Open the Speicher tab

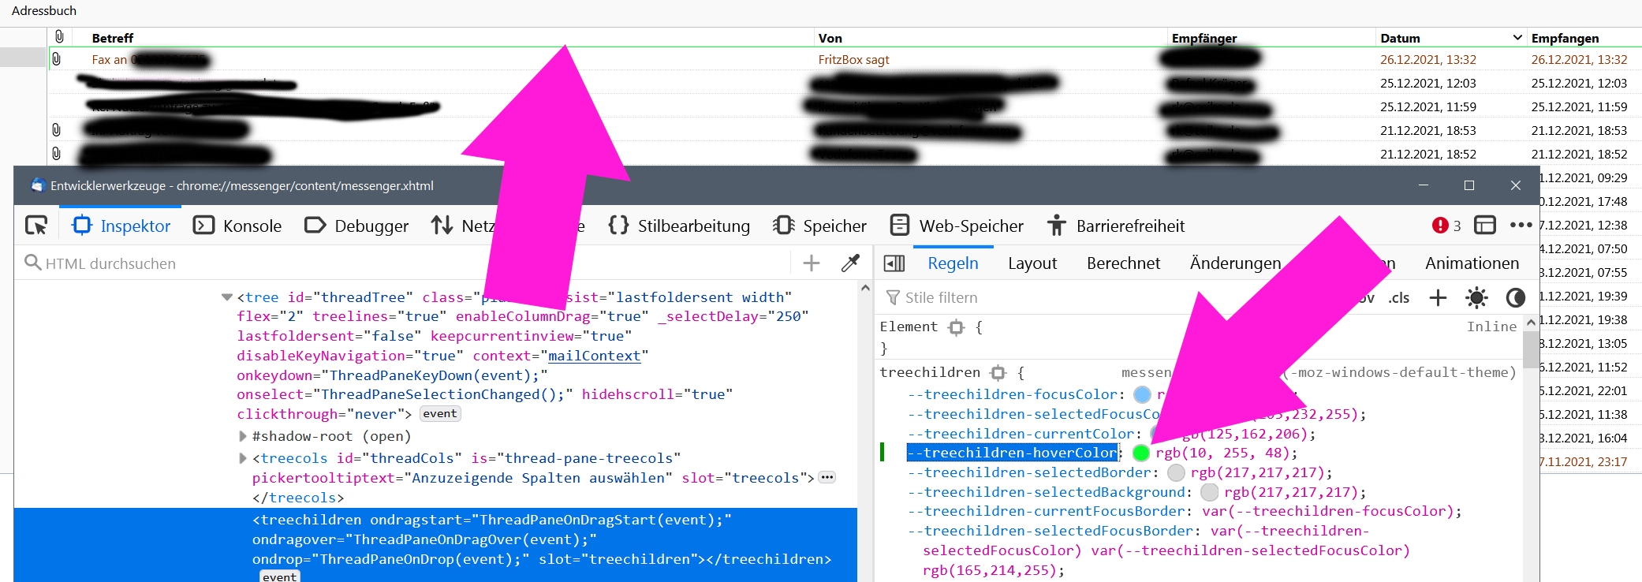click(820, 226)
